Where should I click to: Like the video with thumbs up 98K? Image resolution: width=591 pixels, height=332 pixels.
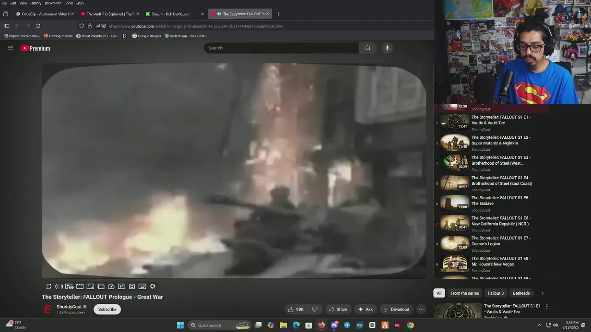pyautogui.click(x=295, y=309)
